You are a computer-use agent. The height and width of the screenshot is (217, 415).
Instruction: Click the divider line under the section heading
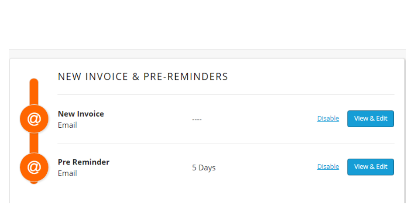click(x=226, y=94)
